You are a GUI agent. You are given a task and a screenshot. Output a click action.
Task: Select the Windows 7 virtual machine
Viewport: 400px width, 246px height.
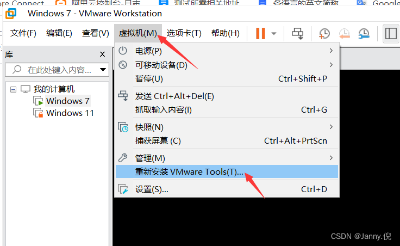(68, 101)
